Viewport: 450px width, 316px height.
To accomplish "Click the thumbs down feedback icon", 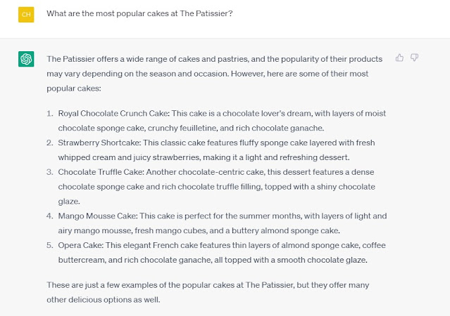I will (414, 58).
